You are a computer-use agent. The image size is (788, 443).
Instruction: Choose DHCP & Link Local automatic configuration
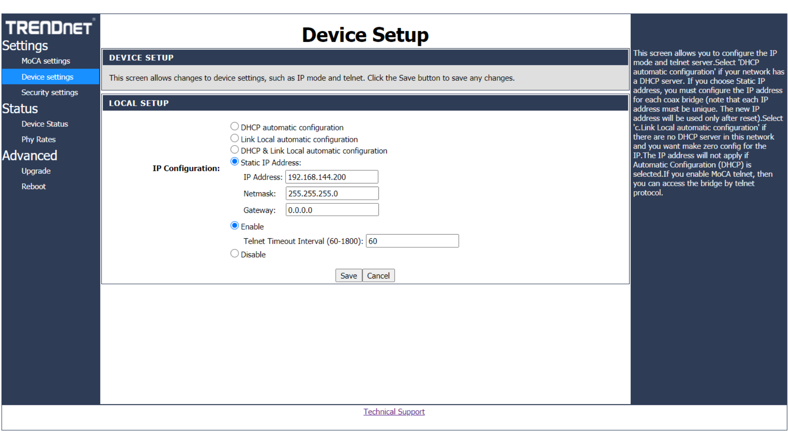coord(234,150)
